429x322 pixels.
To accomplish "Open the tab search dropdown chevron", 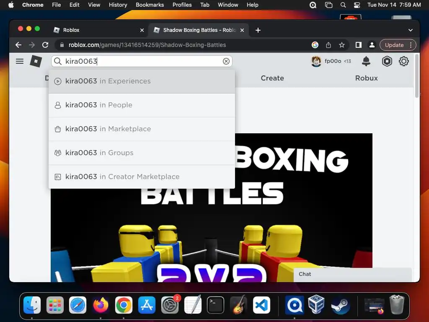I will (411, 30).
